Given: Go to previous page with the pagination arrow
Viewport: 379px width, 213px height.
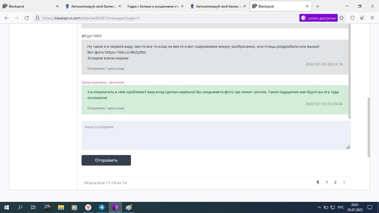Looking at the screenshot, I should pos(318,182).
